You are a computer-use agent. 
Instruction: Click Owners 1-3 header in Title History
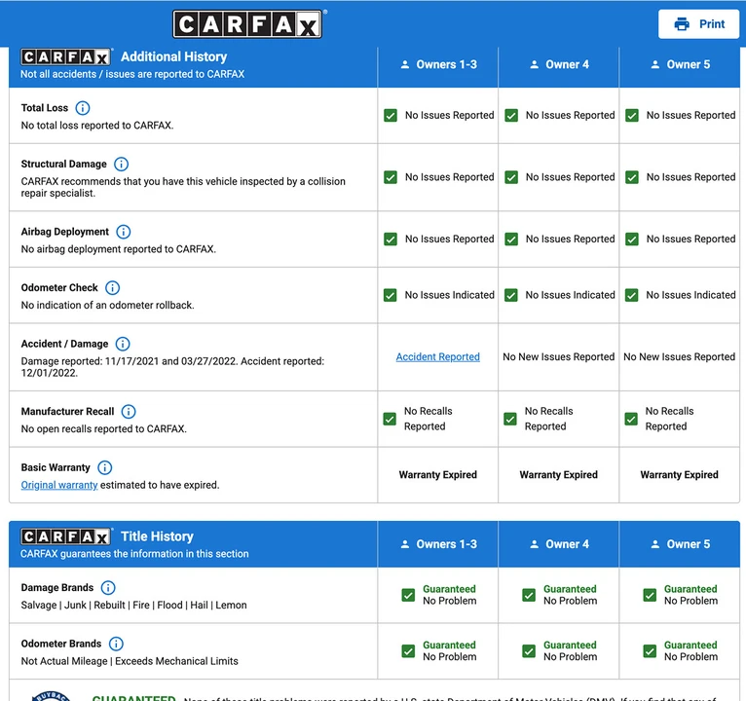(438, 544)
